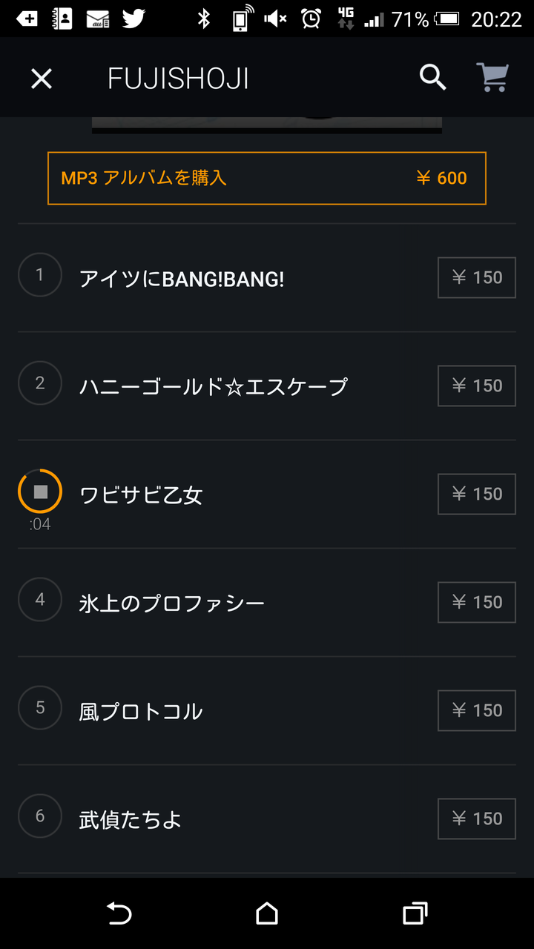
Task: Play preview of track 1
Action: click(40, 274)
